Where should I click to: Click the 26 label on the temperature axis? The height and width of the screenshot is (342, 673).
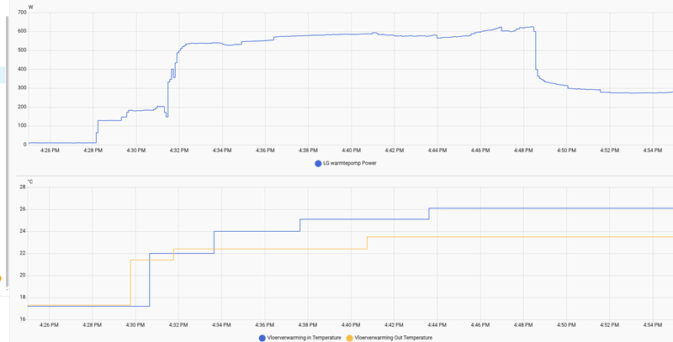point(24,209)
